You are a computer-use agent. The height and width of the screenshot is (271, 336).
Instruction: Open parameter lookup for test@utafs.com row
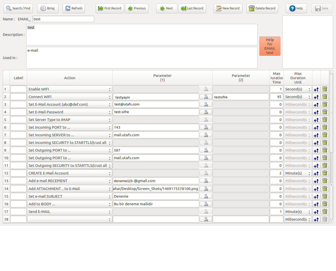pyautogui.click(x=206, y=104)
